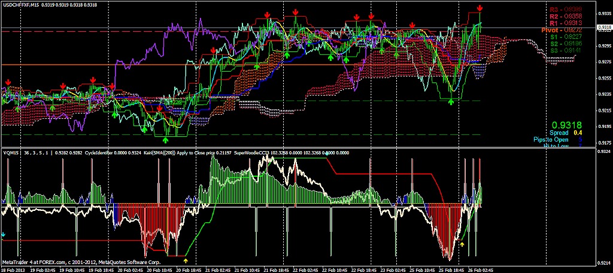Click the 25 Feb 18:45 time label
Viewport: 613px width, 273px height.
click(x=452, y=270)
